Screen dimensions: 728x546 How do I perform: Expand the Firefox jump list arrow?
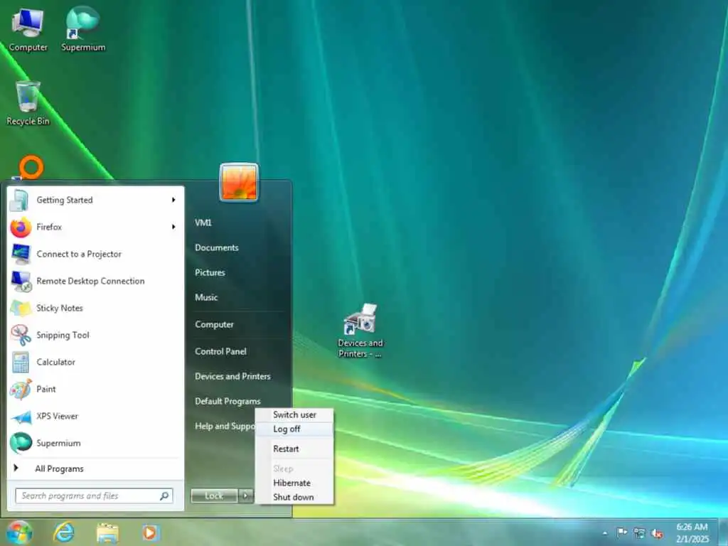(x=173, y=227)
